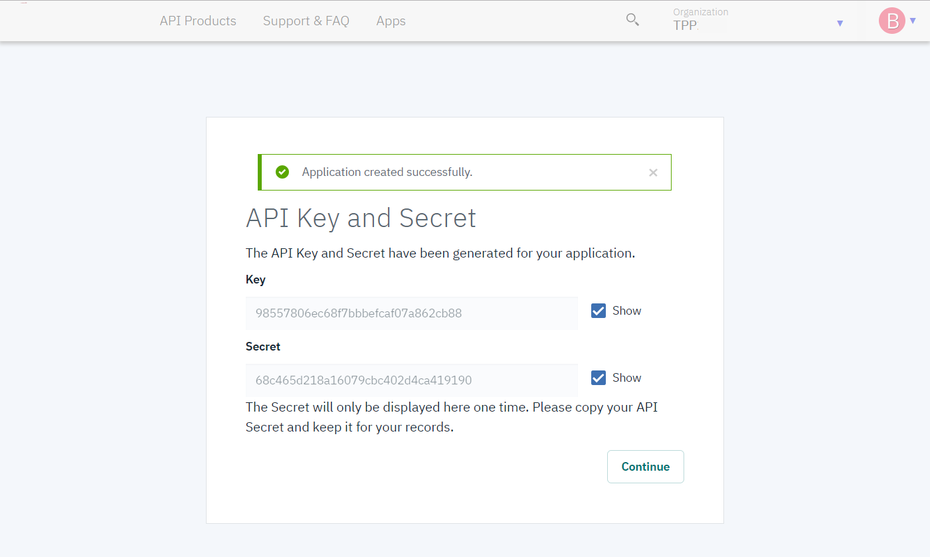Go to Support & FAQ
Image resolution: width=930 pixels, height=557 pixels.
click(x=306, y=21)
